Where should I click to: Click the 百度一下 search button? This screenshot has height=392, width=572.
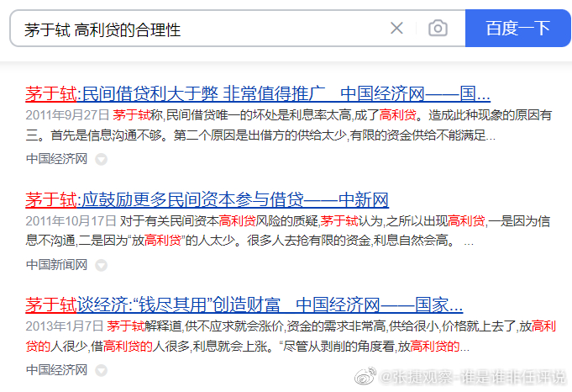click(x=518, y=28)
